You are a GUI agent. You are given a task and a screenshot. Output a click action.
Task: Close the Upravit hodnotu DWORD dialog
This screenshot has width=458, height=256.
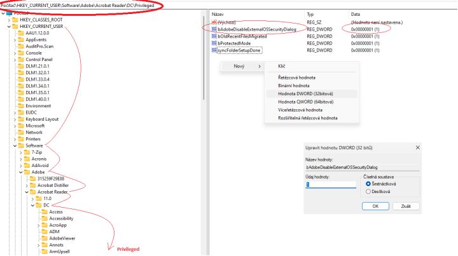tap(418, 148)
